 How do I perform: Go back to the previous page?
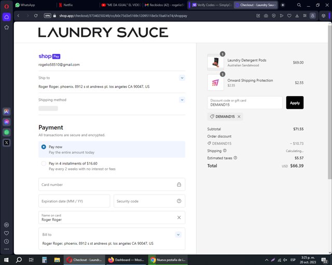[x=19, y=16]
